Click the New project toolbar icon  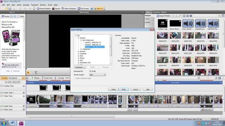pyautogui.click(x=3, y=8)
